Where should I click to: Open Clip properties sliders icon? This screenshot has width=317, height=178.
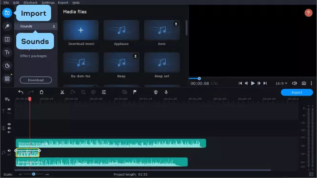coord(104,92)
